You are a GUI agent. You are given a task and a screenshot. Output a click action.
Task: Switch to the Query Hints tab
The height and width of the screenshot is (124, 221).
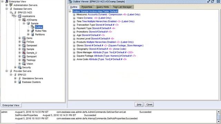pos(103,7)
